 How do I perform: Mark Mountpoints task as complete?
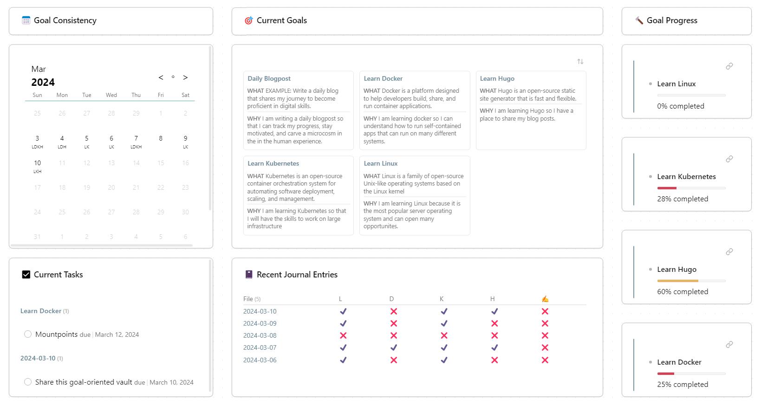pyautogui.click(x=28, y=334)
